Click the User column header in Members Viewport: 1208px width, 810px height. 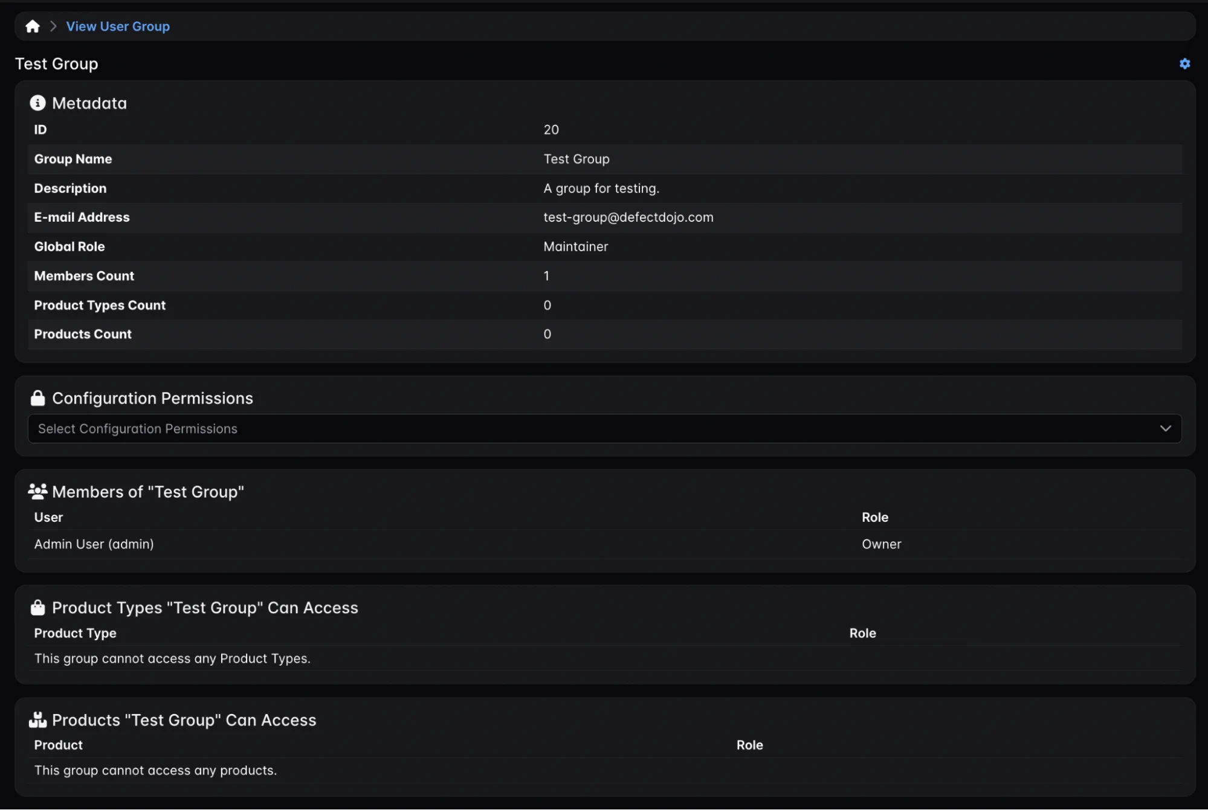(x=48, y=517)
